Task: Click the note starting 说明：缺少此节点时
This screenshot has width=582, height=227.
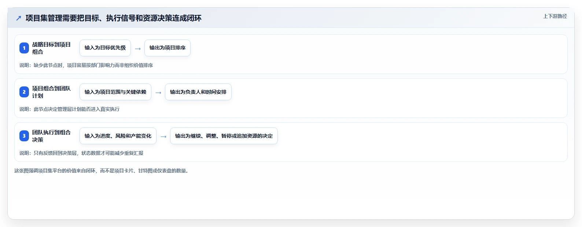Action: (x=86, y=65)
